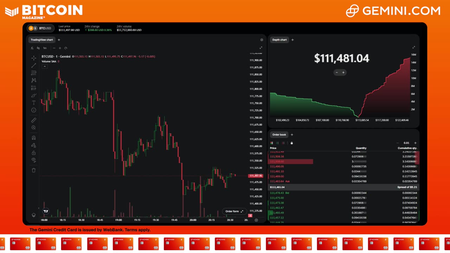Click the Quantity column header
Image resolution: width=450 pixels, height=253 pixels.
[361, 148]
